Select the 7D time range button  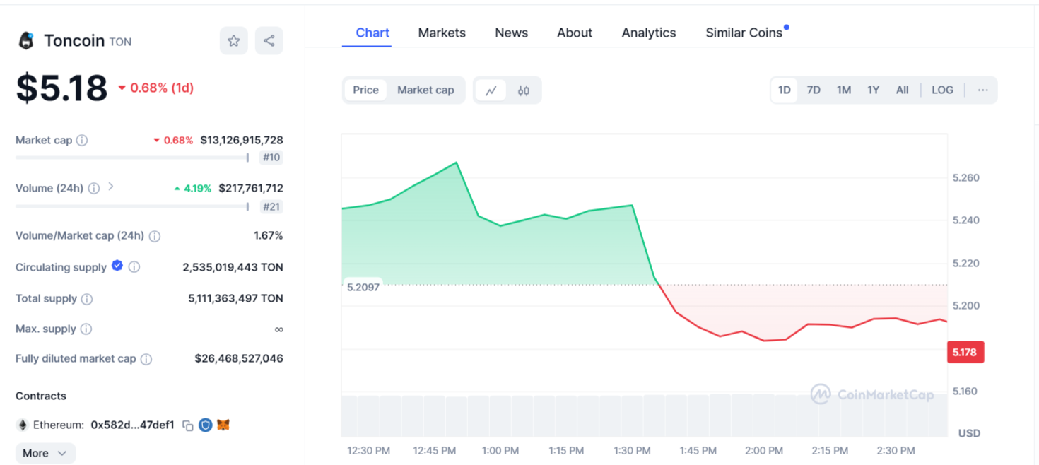coord(814,90)
